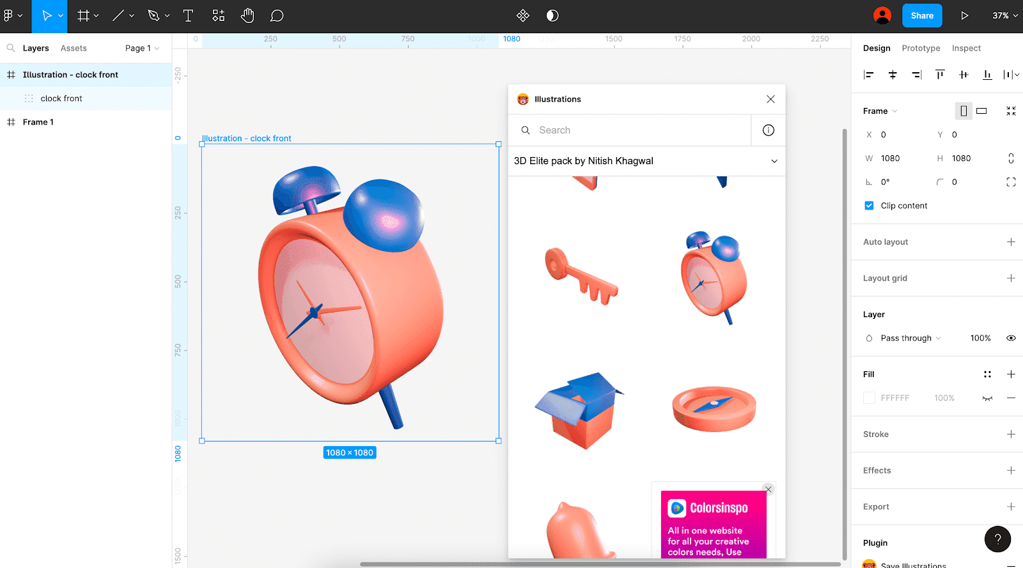This screenshot has width=1023, height=568.
Task: Open Pass through blend mode dropdown
Action: pos(910,338)
